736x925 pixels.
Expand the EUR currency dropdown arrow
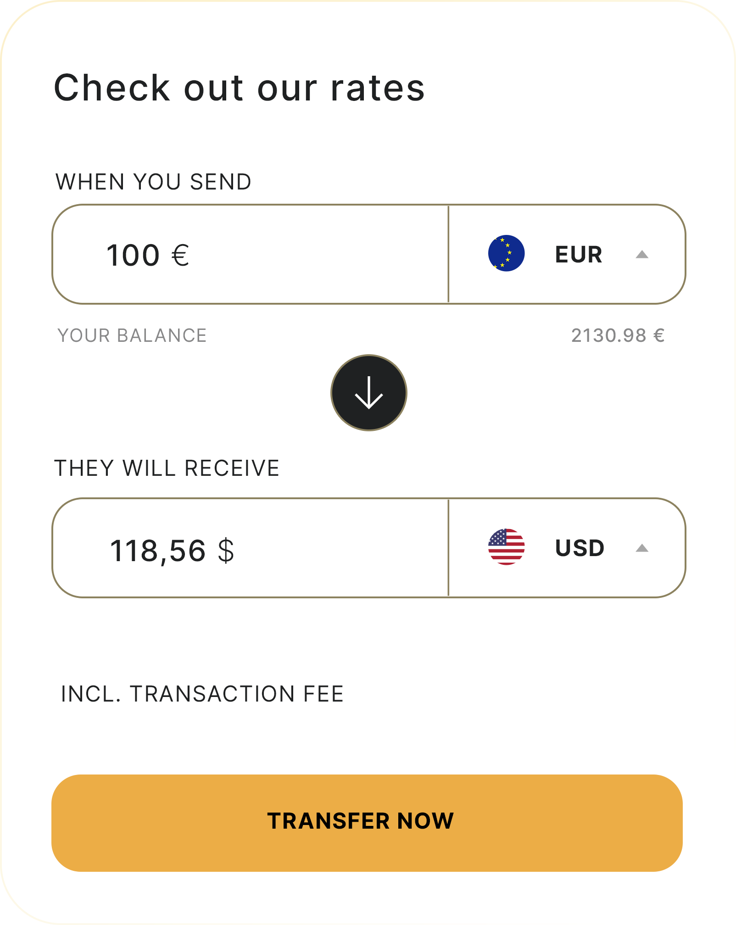642,255
